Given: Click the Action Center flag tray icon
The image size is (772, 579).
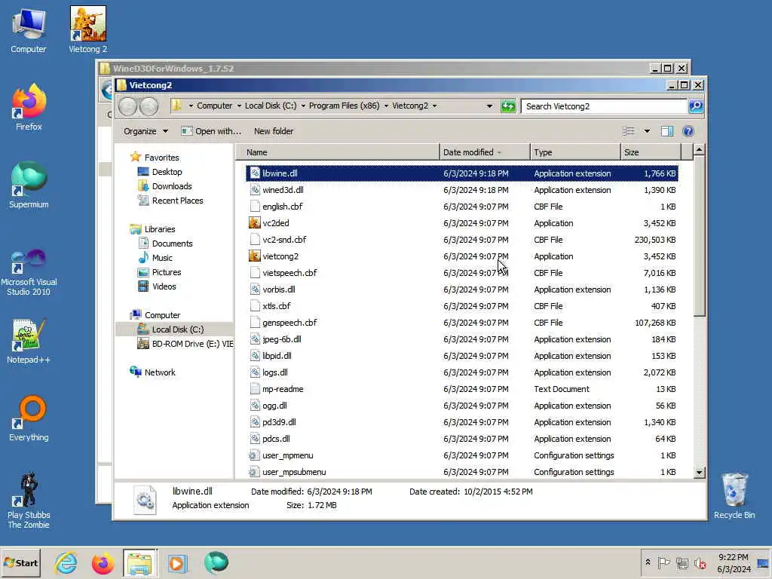Looking at the screenshot, I should tap(663, 562).
